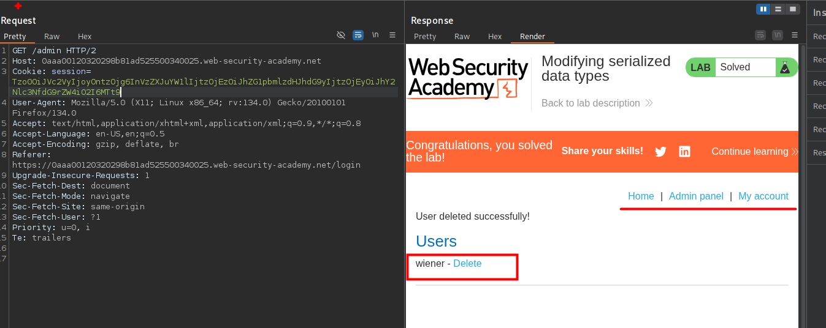Image resolution: width=826 pixels, height=328 pixels.
Task: Toggle hide non-printable characters eye icon in Request
Action: pyautogui.click(x=341, y=35)
